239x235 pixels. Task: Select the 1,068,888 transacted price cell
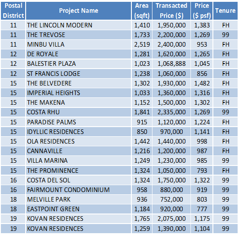coord(171,64)
